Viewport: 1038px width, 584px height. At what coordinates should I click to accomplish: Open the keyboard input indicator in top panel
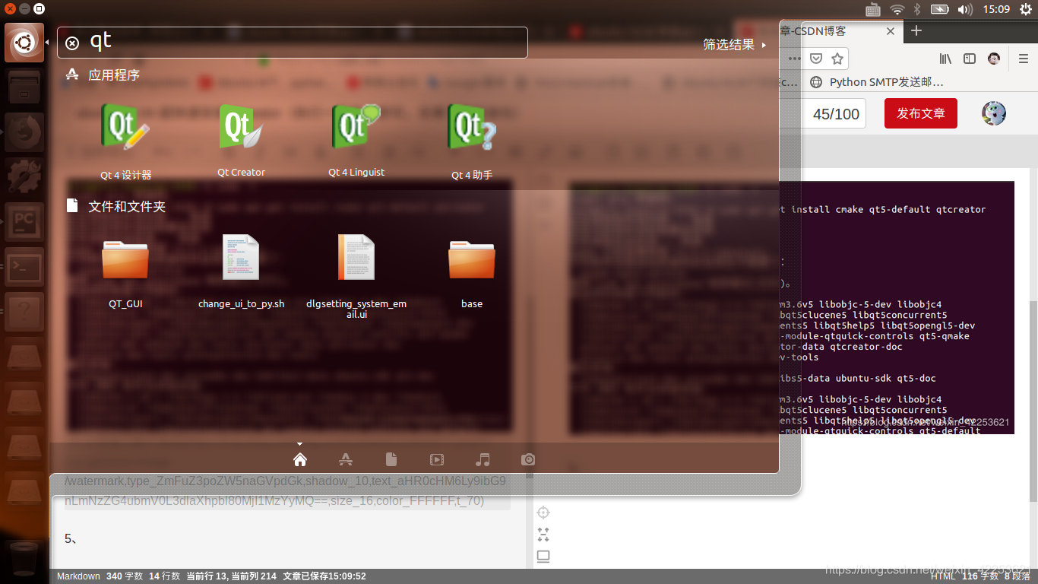click(x=873, y=9)
